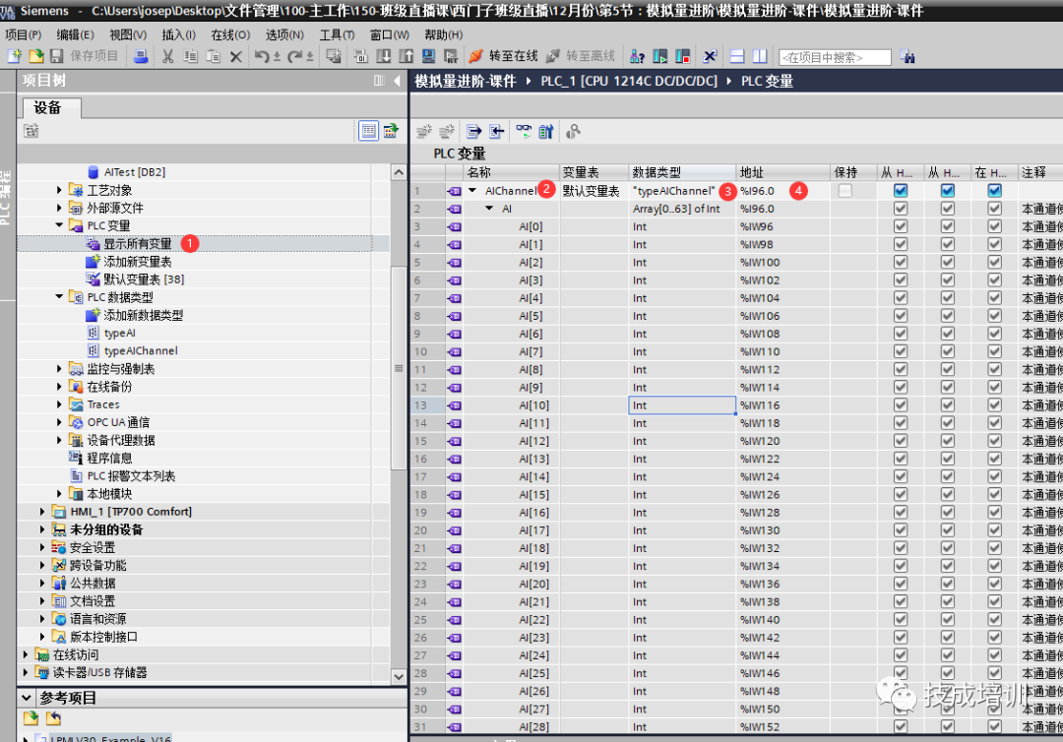1063x742 pixels.
Task: Split editor space horizontally icon
Action: 737,56
